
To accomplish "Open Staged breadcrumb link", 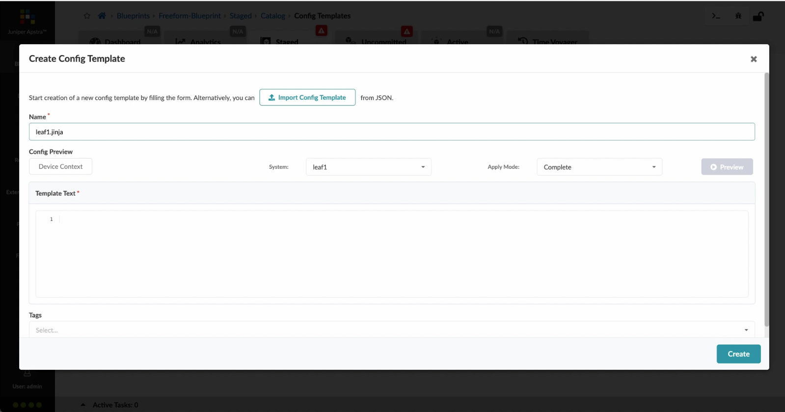I will 241,16.
